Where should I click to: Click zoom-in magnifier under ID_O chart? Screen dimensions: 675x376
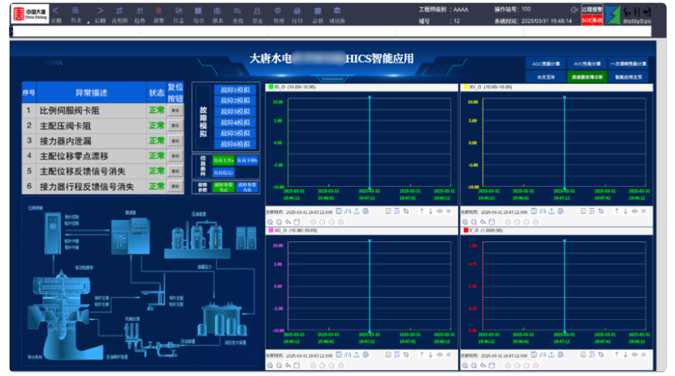coord(270,222)
